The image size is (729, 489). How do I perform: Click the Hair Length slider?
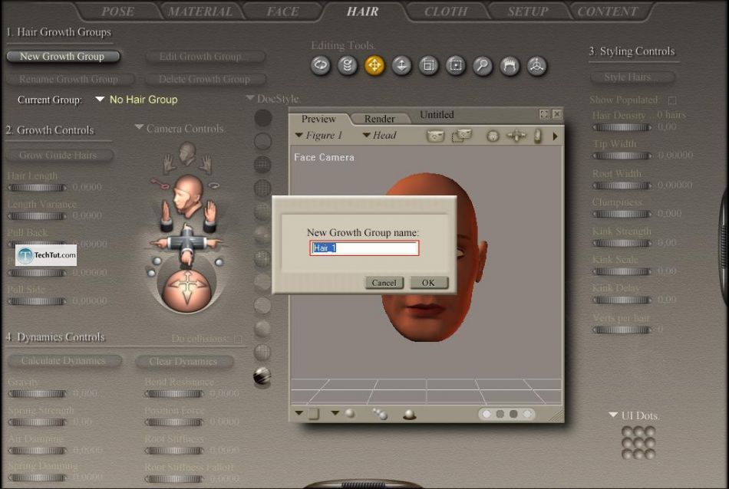tap(37, 188)
